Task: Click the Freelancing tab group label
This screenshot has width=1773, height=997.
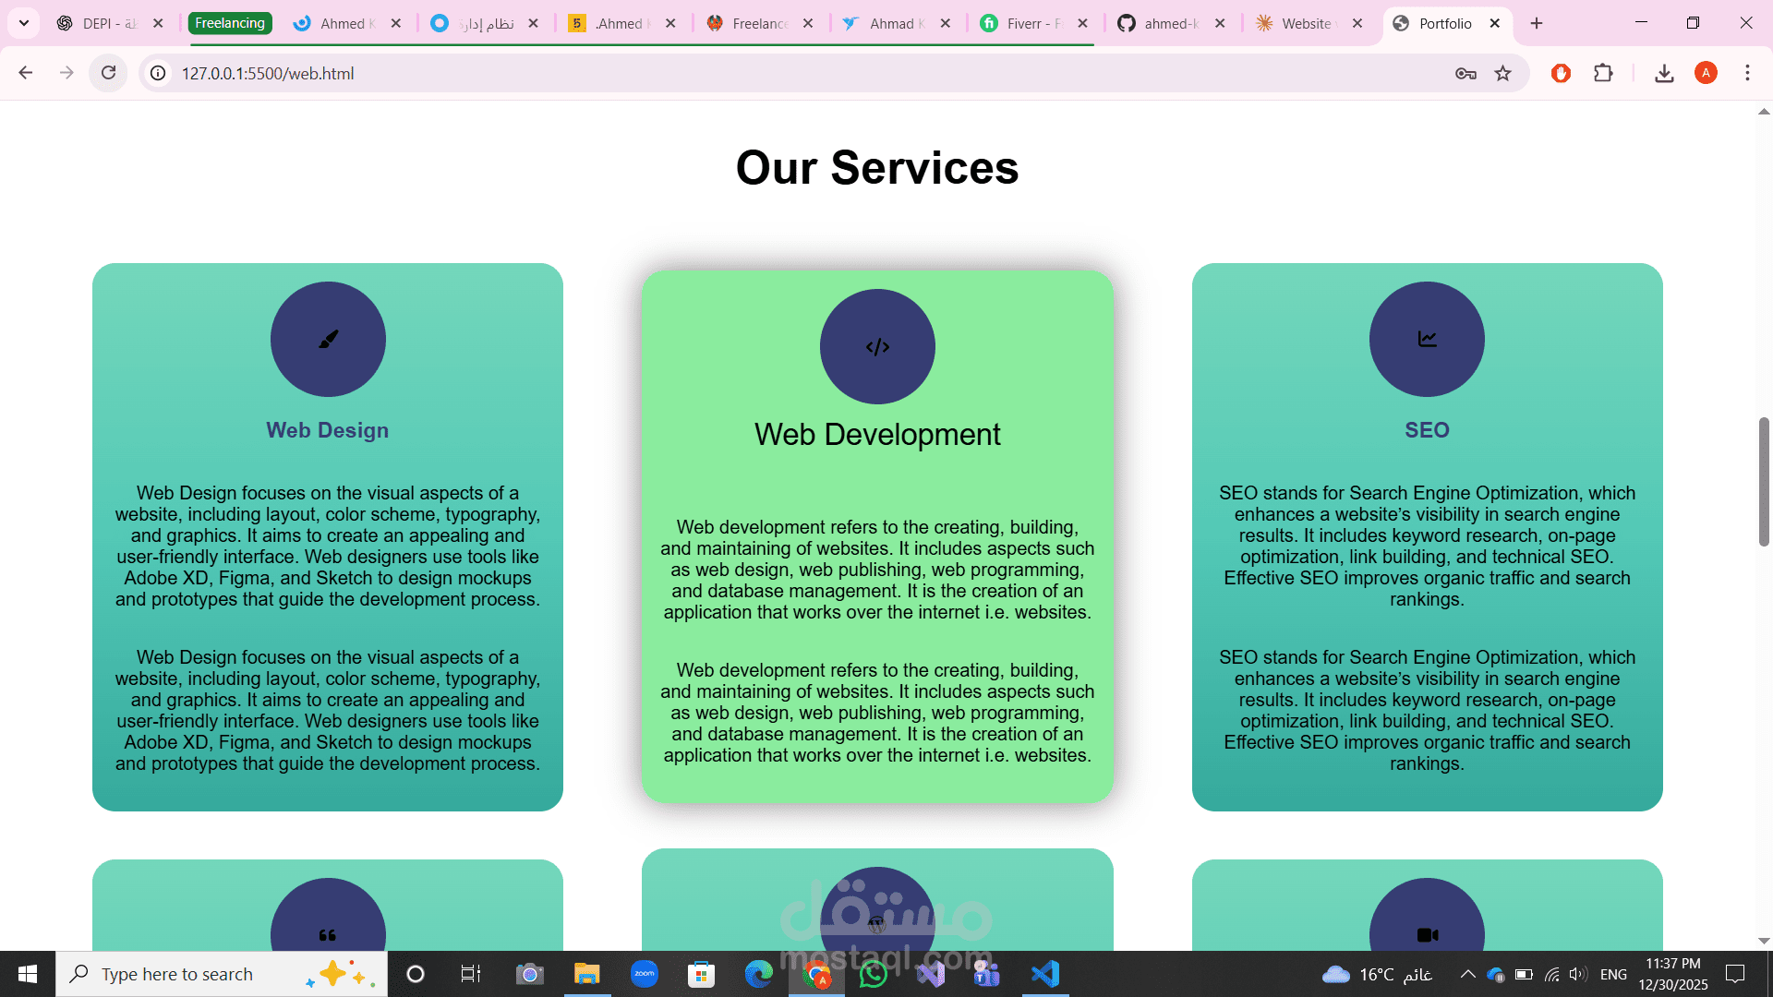Action: click(230, 23)
